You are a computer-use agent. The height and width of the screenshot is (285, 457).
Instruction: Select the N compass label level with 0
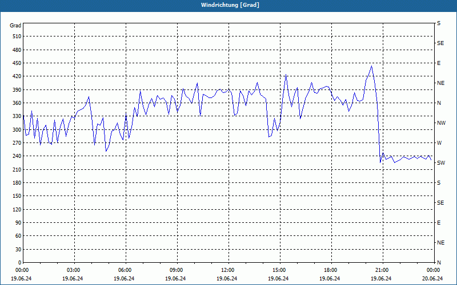pos(439,263)
